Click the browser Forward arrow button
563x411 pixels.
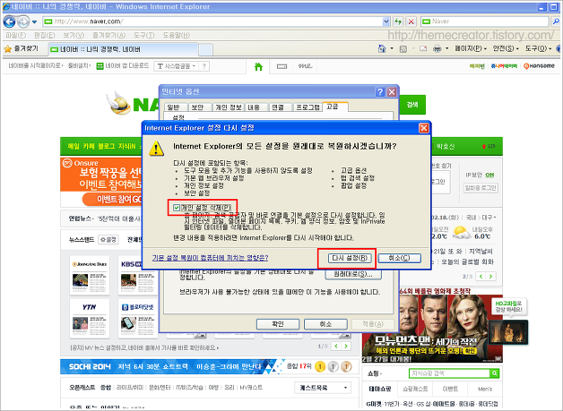point(23,21)
